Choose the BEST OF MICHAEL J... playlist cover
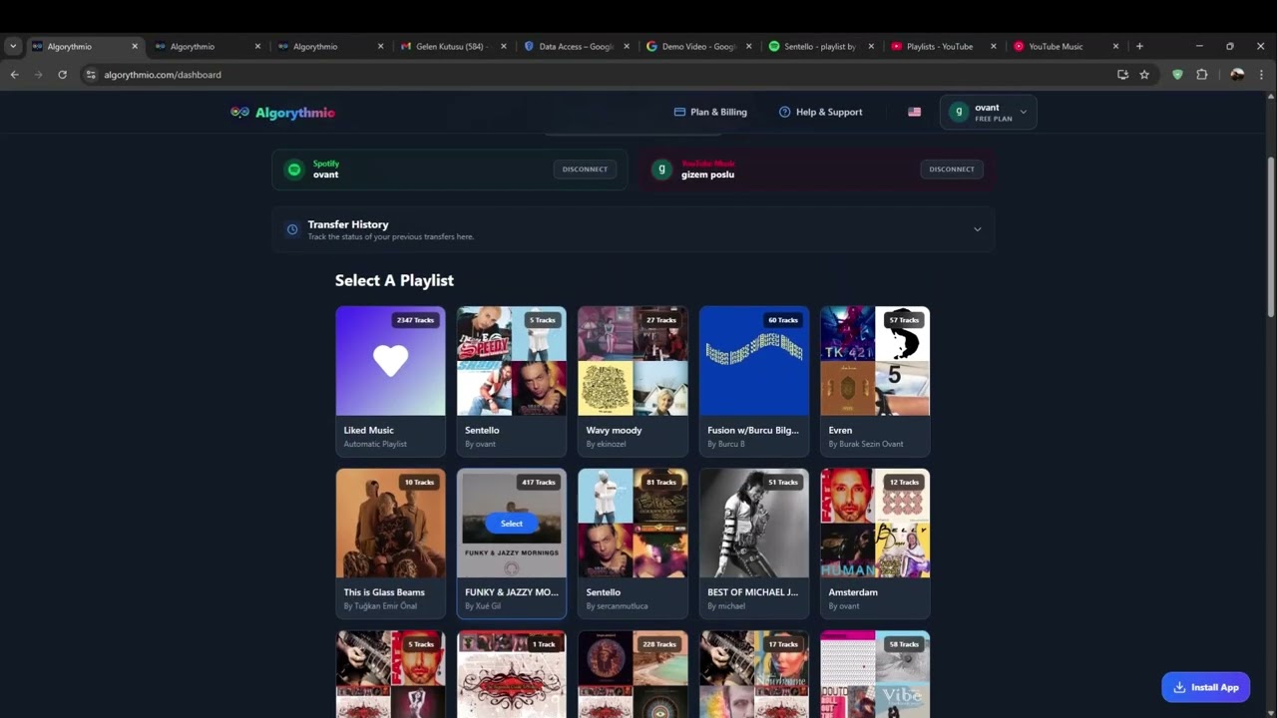This screenshot has width=1277, height=718. (x=754, y=524)
